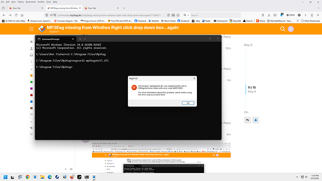The height and width of the screenshot is (181, 322).
Task: Open the downloads panel icon
Action: pyautogui.click(x=269, y=15)
